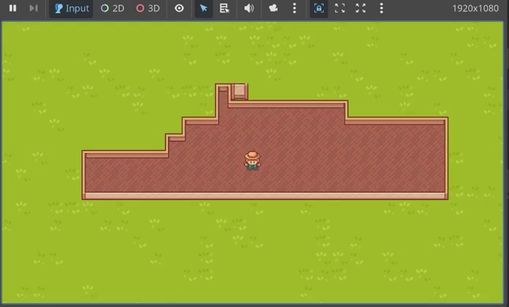The height and width of the screenshot is (307, 509).
Task: Pause the running game
Action: (x=13, y=8)
